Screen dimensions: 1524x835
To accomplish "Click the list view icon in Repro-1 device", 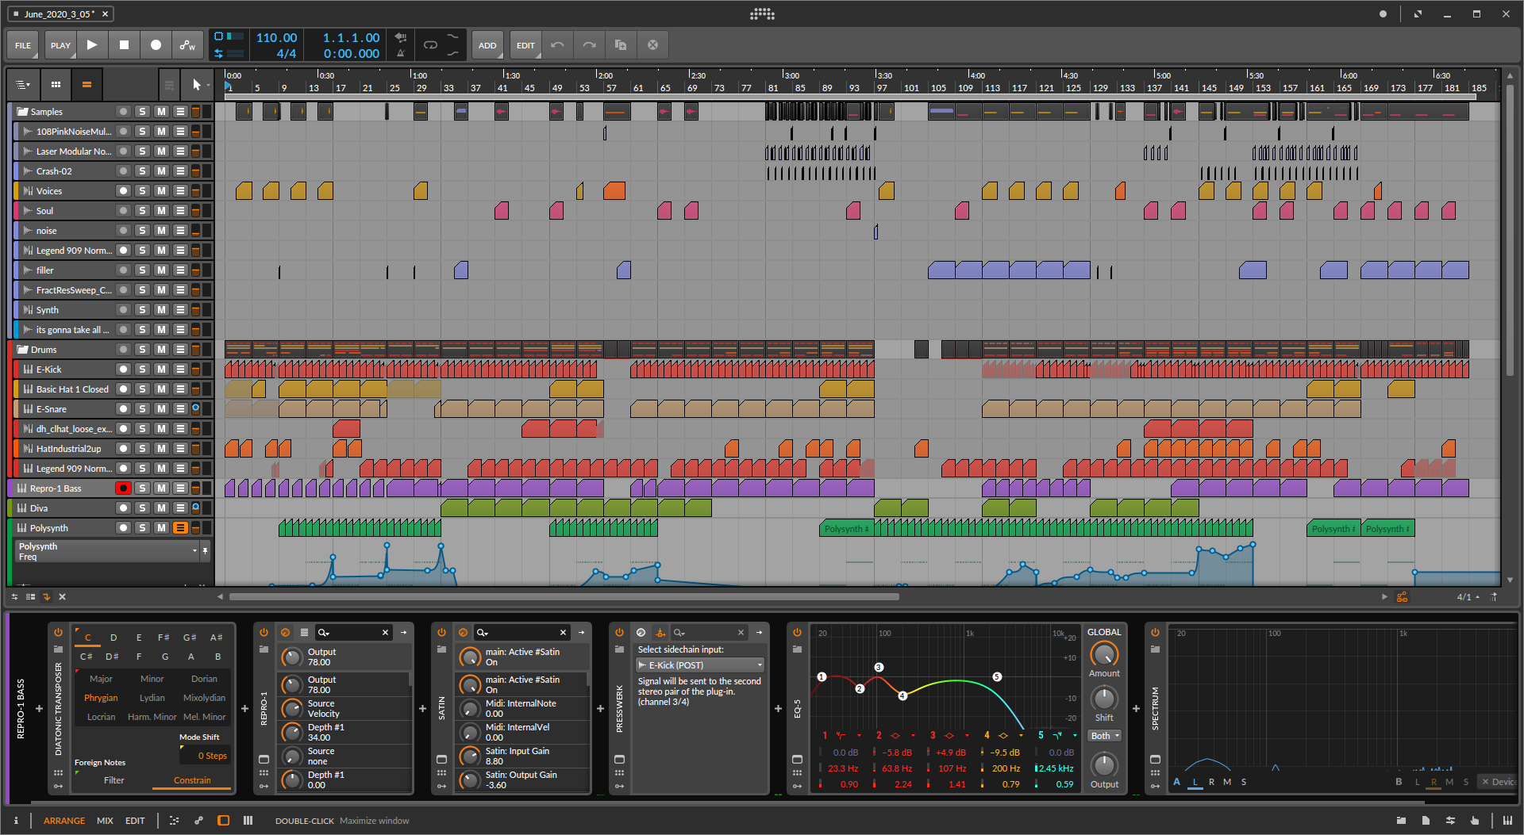I will coord(304,633).
